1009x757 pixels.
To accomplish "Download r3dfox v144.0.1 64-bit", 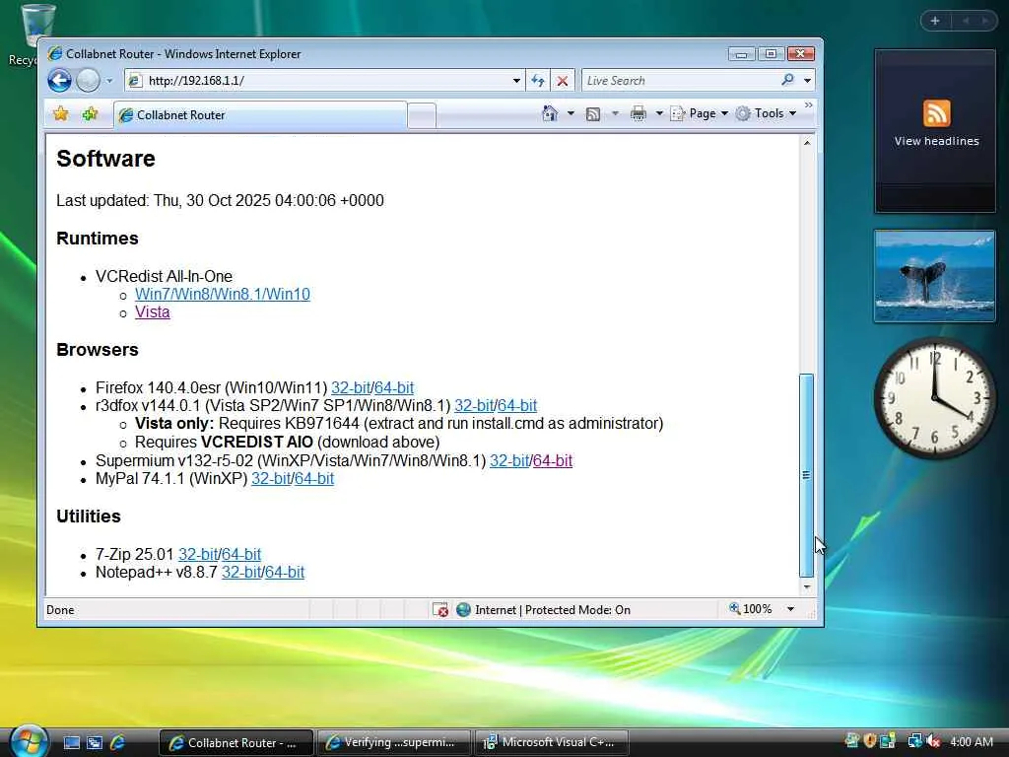I will 517,405.
